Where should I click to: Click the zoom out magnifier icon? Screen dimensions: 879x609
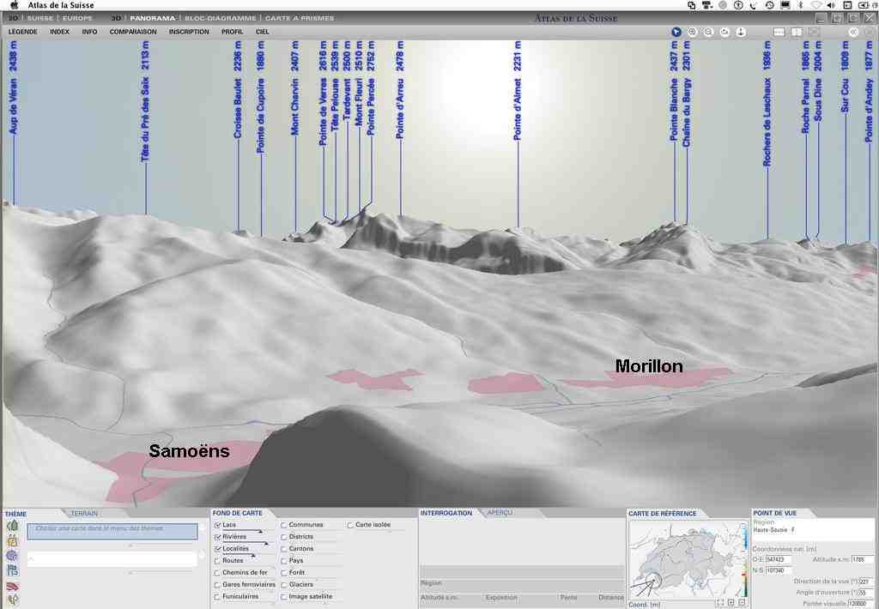(709, 32)
